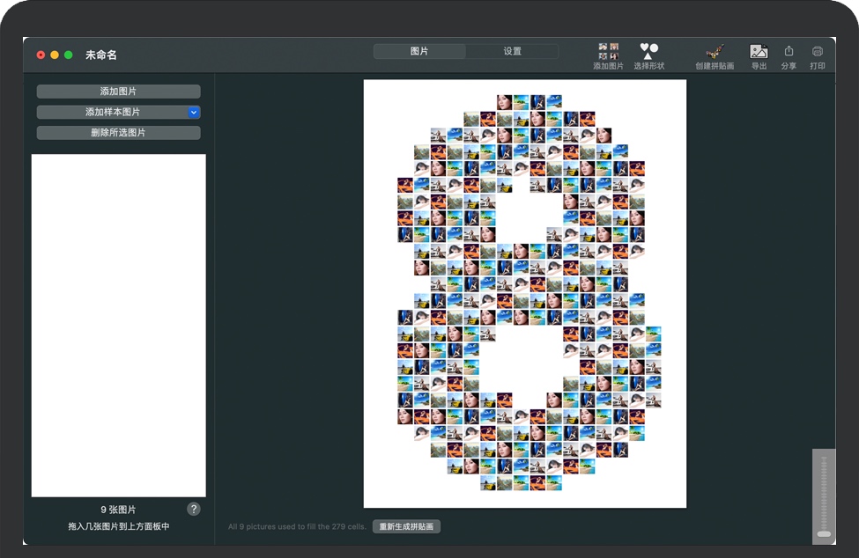Click the empty white image list panel
The width and height of the screenshot is (859, 558).
click(x=119, y=326)
